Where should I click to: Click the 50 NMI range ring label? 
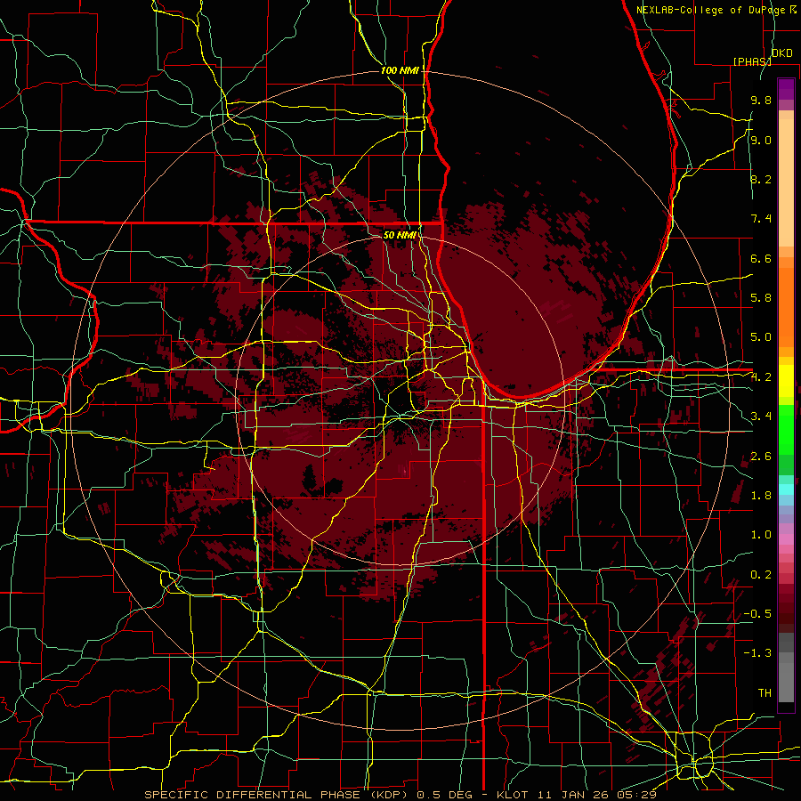click(x=400, y=235)
